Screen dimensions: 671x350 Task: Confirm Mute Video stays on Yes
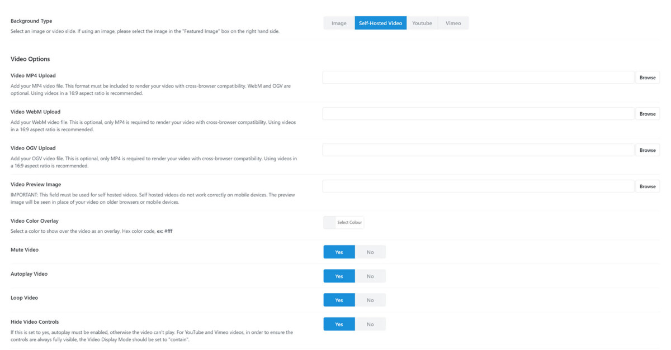tap(339, 252)
